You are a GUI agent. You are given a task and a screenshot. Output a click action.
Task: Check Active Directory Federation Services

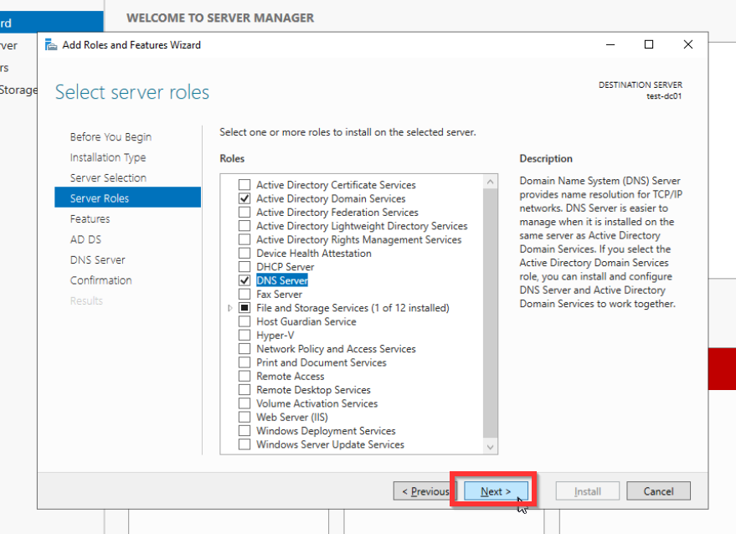point(244,212)
